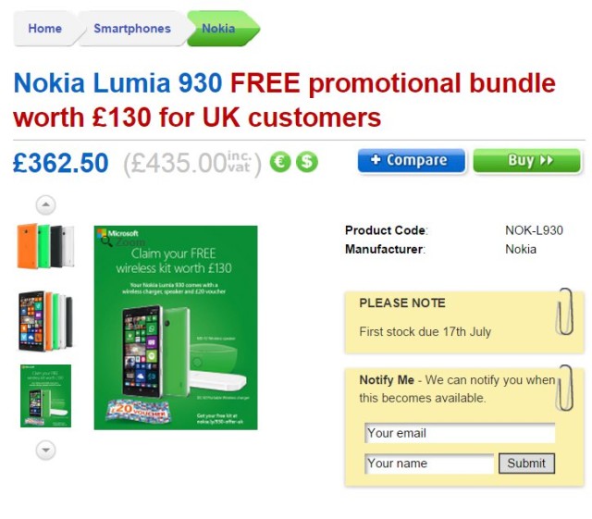Viewport: 592px width, 519px height.
Task: Open the large wireless kit promo image
Action: pos(176,327)
